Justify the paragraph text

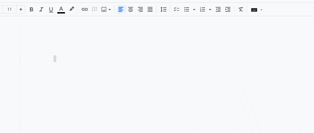pyautogui.click(x=150, y=9)
